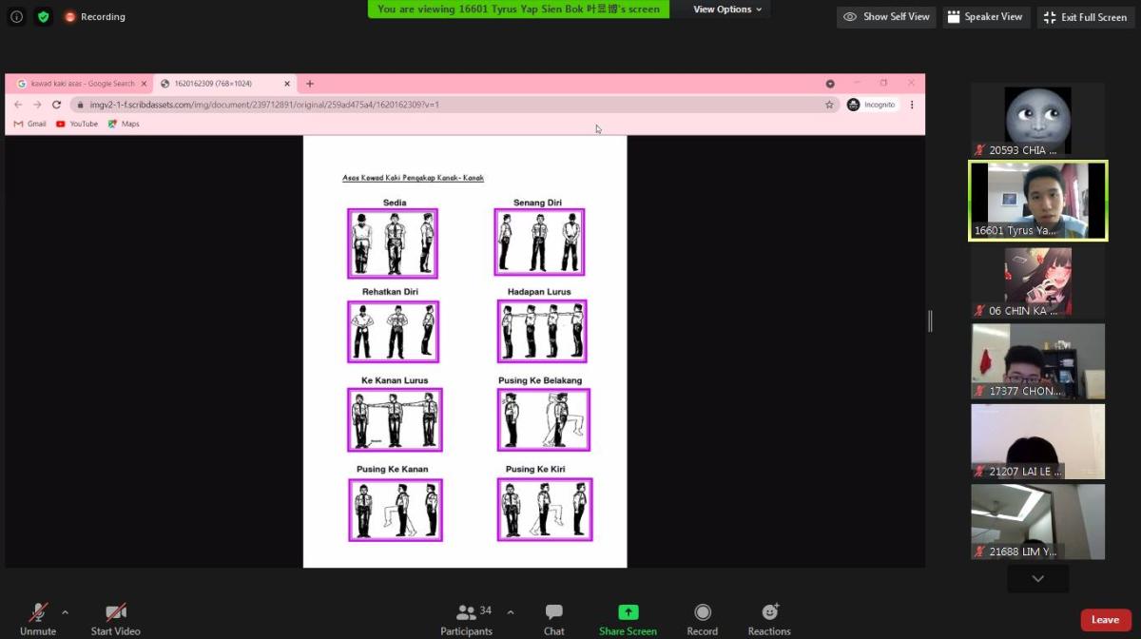
Task: Exit Full Screen mode
Action: pos(1086,17)
